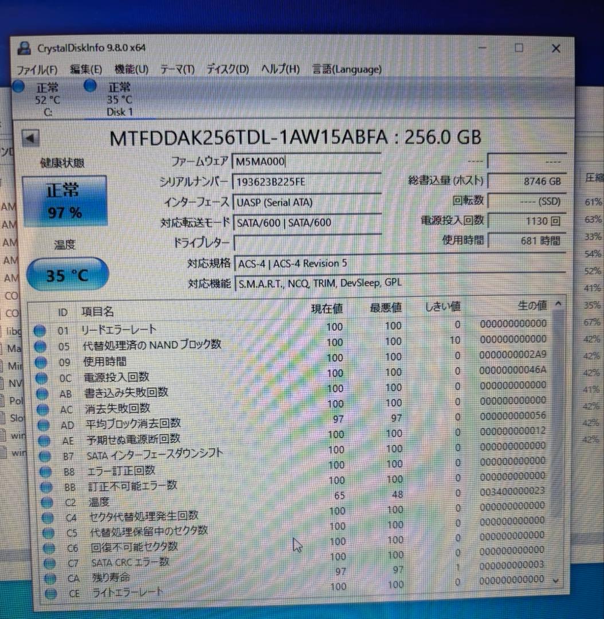Viewport: 604px width, 619px height.
Task: Click status dot for C4 セクタ代替処理発生回数
Action: tap(48, 517)
